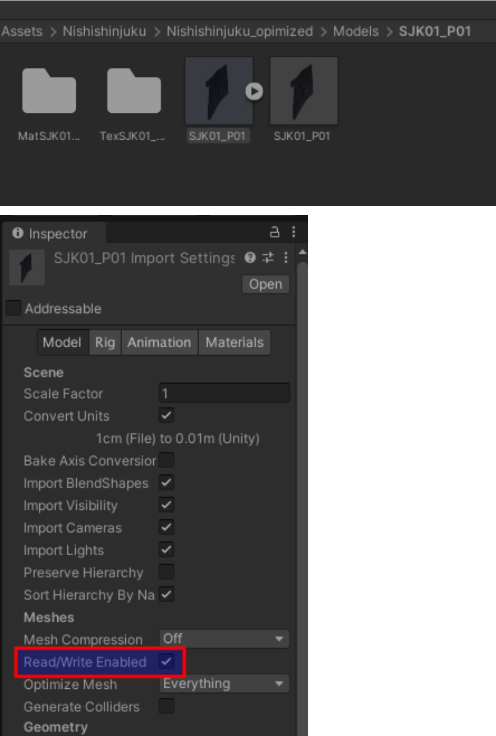Toggle the Addressable checkbox
Image resolution: width=496 pixels, height=736 pixels.
pyautogui.click(x=13, y=309)
